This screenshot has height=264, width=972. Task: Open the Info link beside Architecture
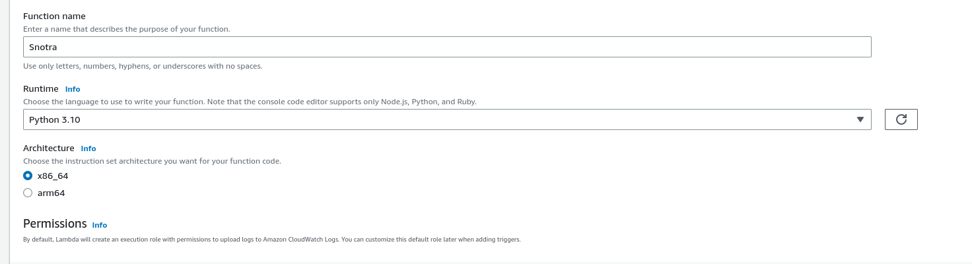click(88, 149)
